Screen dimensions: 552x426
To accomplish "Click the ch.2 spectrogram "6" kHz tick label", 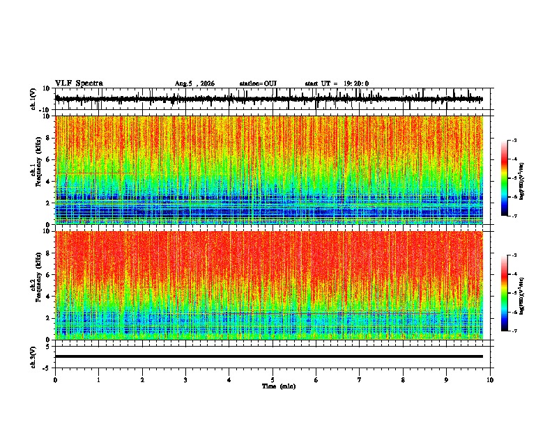I will click(x=48, y=275).
